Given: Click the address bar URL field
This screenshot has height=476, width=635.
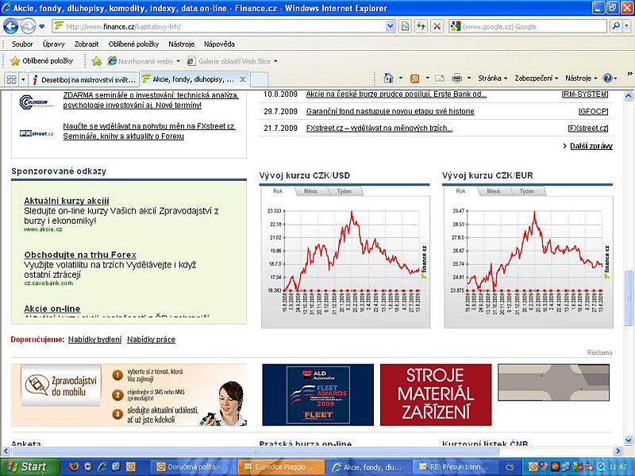Looking at the screenshot, I should point(220,27).
